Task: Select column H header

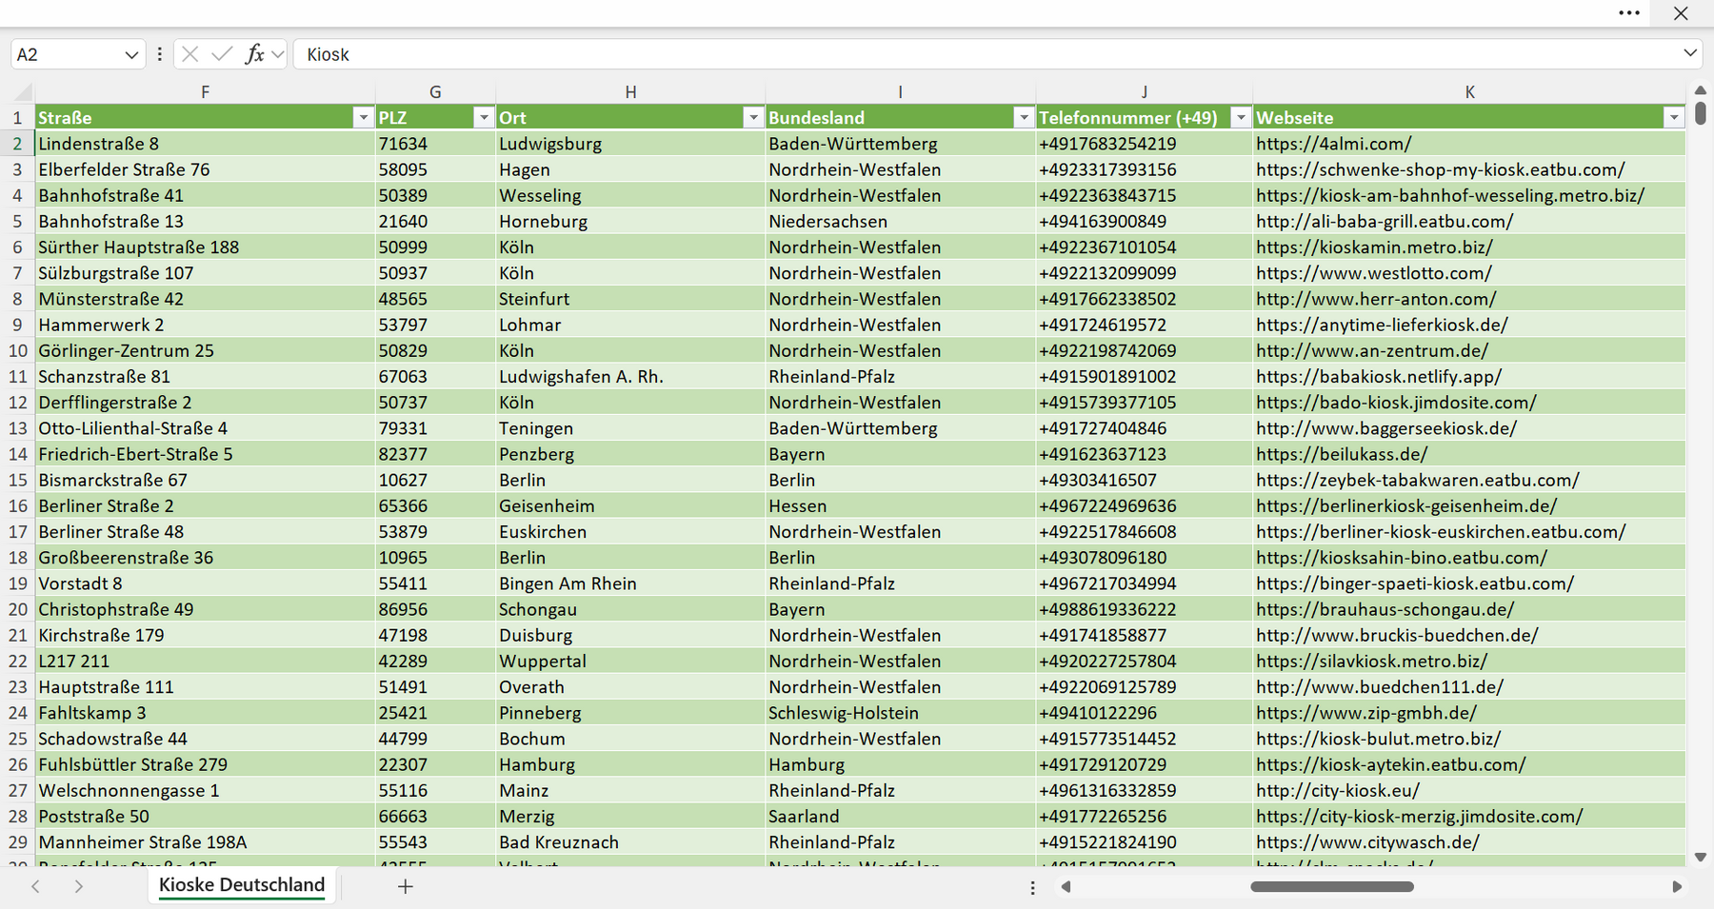Action: coord(630,92)
